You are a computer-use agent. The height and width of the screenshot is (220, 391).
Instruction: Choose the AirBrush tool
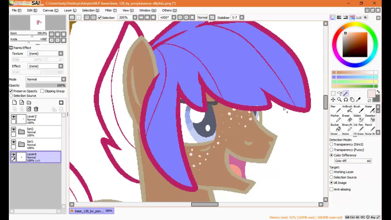(x=347, y=109)
